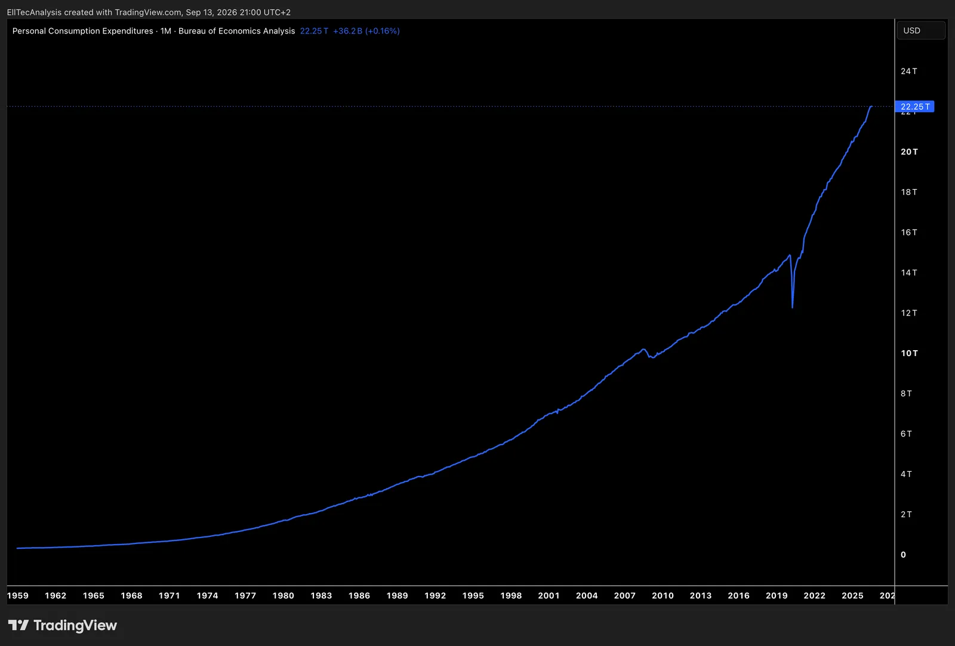Viewport: 955px width, 646px height.
Task: Click the 22.25 T current price label
Action: [x=915, y=107]
